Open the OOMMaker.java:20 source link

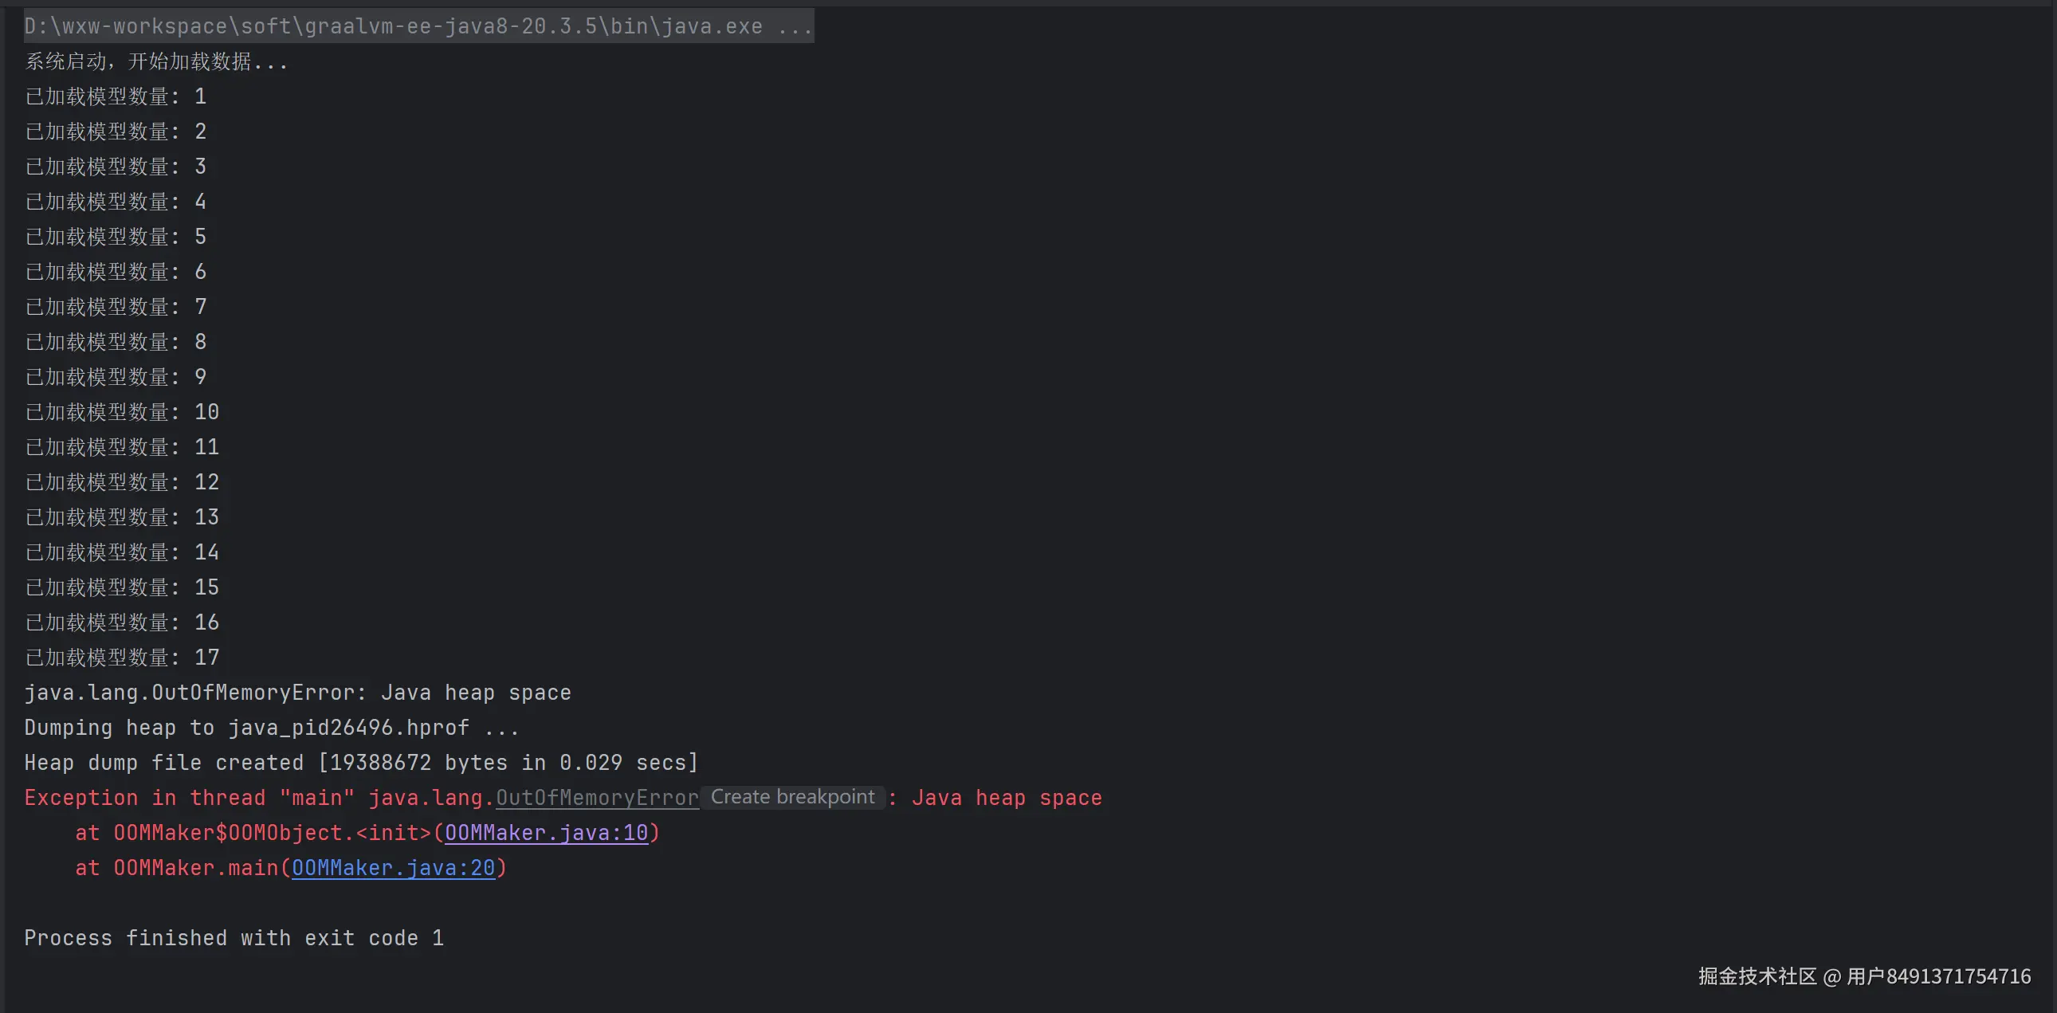tap(393, 868)
